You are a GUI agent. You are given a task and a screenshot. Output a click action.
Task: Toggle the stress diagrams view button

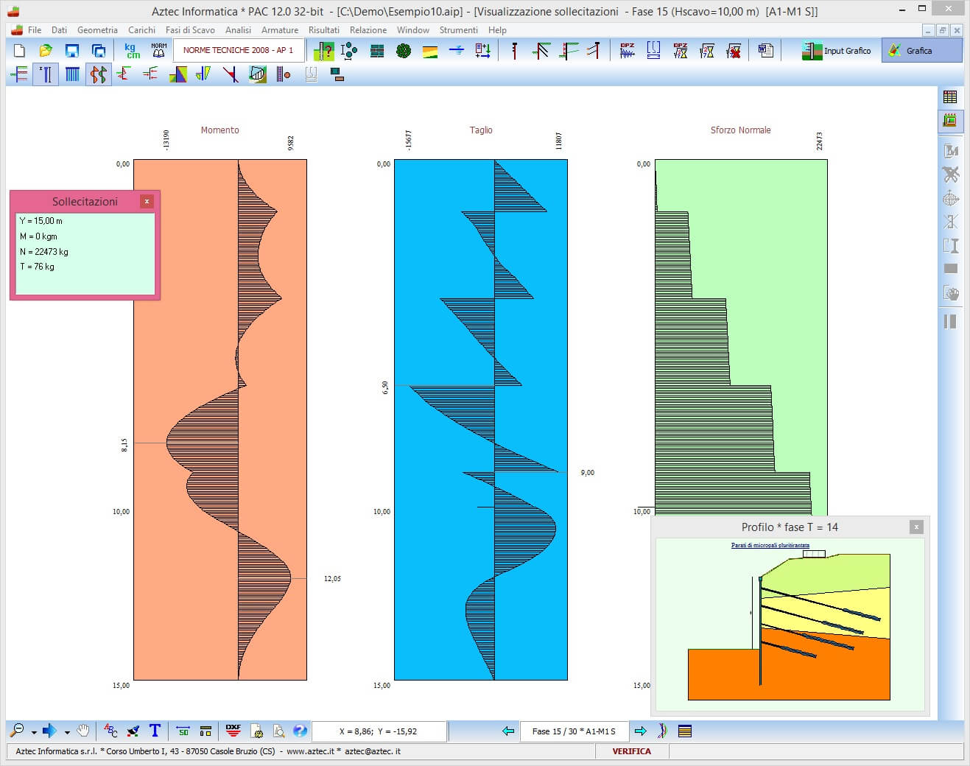(98, 74)
